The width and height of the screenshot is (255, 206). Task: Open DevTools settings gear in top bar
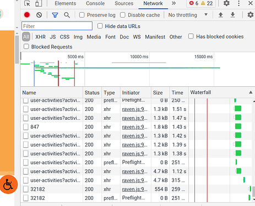[x=226, y=3]
